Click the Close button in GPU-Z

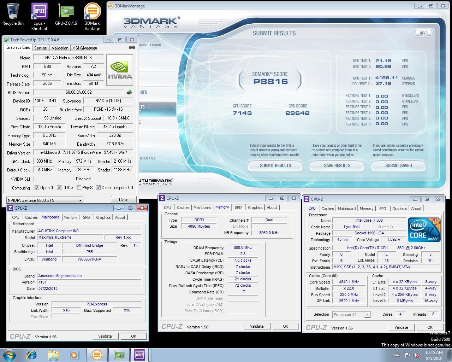click(124, 200)
